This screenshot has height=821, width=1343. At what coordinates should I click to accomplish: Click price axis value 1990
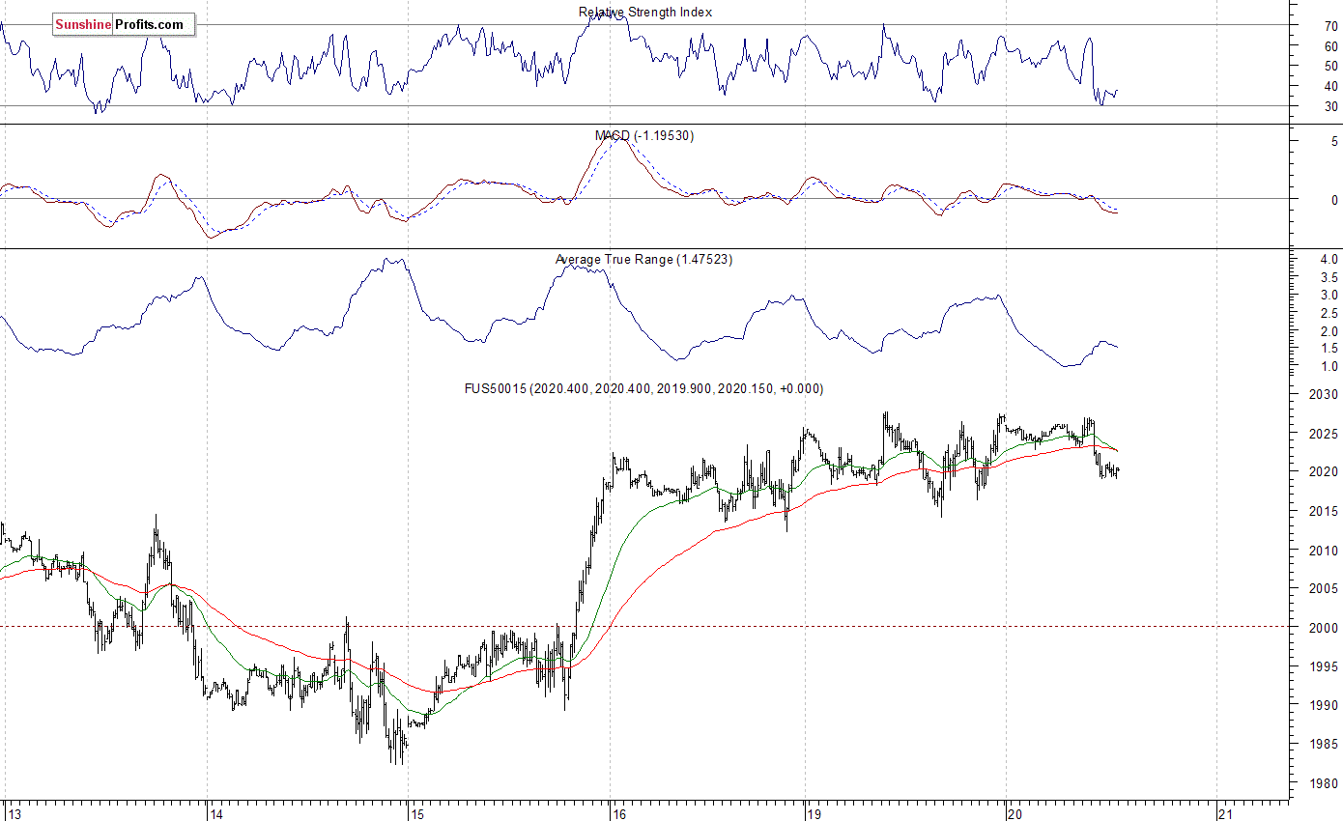1325,706
